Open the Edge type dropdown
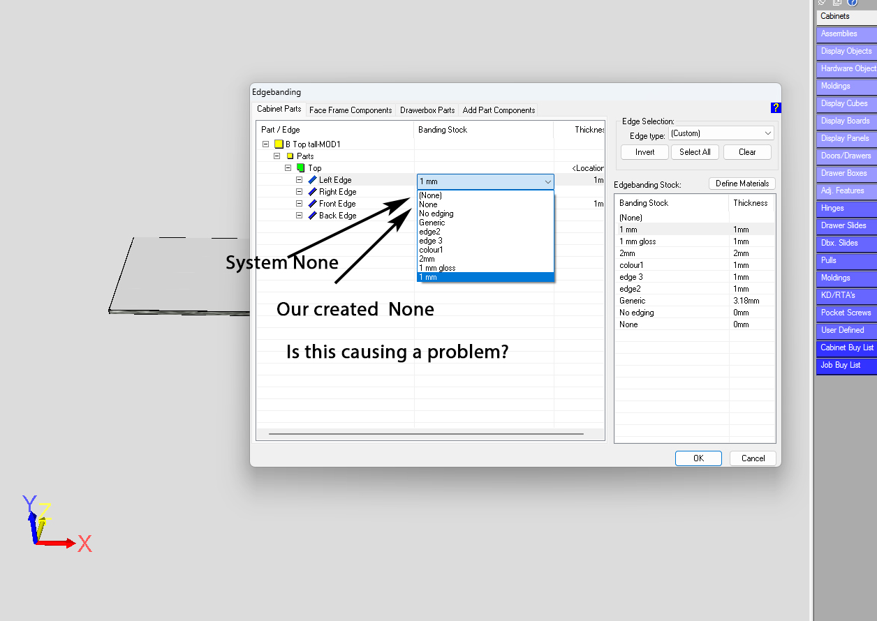Screen dimensions: 877x621 [721, 133]
